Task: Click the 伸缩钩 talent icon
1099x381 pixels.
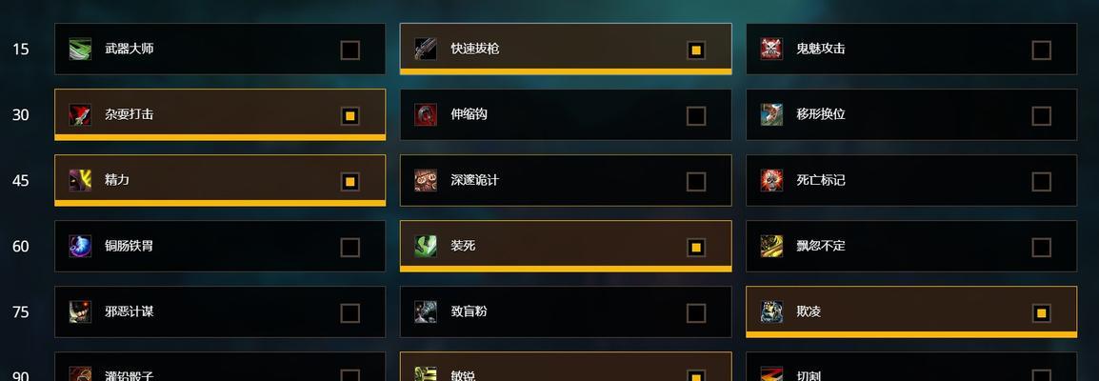Action: pyautogui.click(x=426, y=115)
